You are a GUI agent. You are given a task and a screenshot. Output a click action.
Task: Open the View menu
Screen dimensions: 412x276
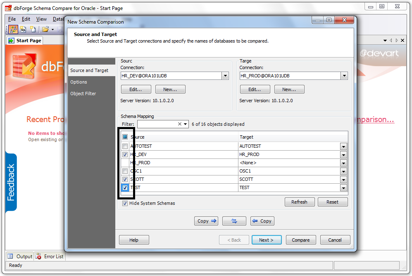41,19
